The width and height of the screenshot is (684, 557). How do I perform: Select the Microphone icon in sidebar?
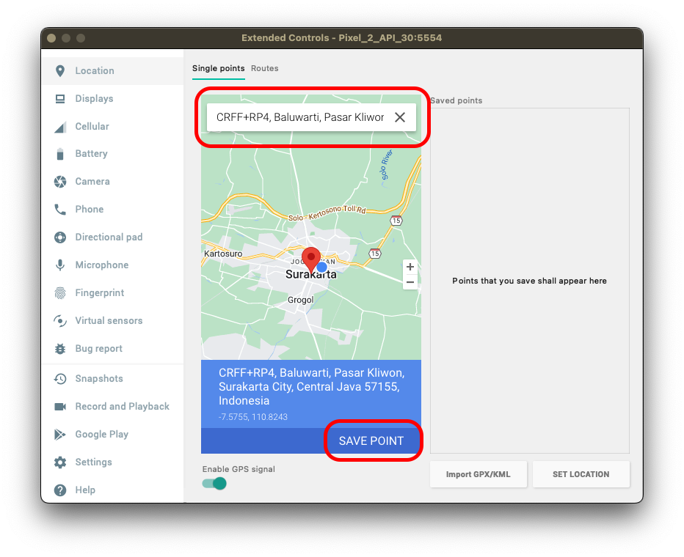click(x=60, y=265)
